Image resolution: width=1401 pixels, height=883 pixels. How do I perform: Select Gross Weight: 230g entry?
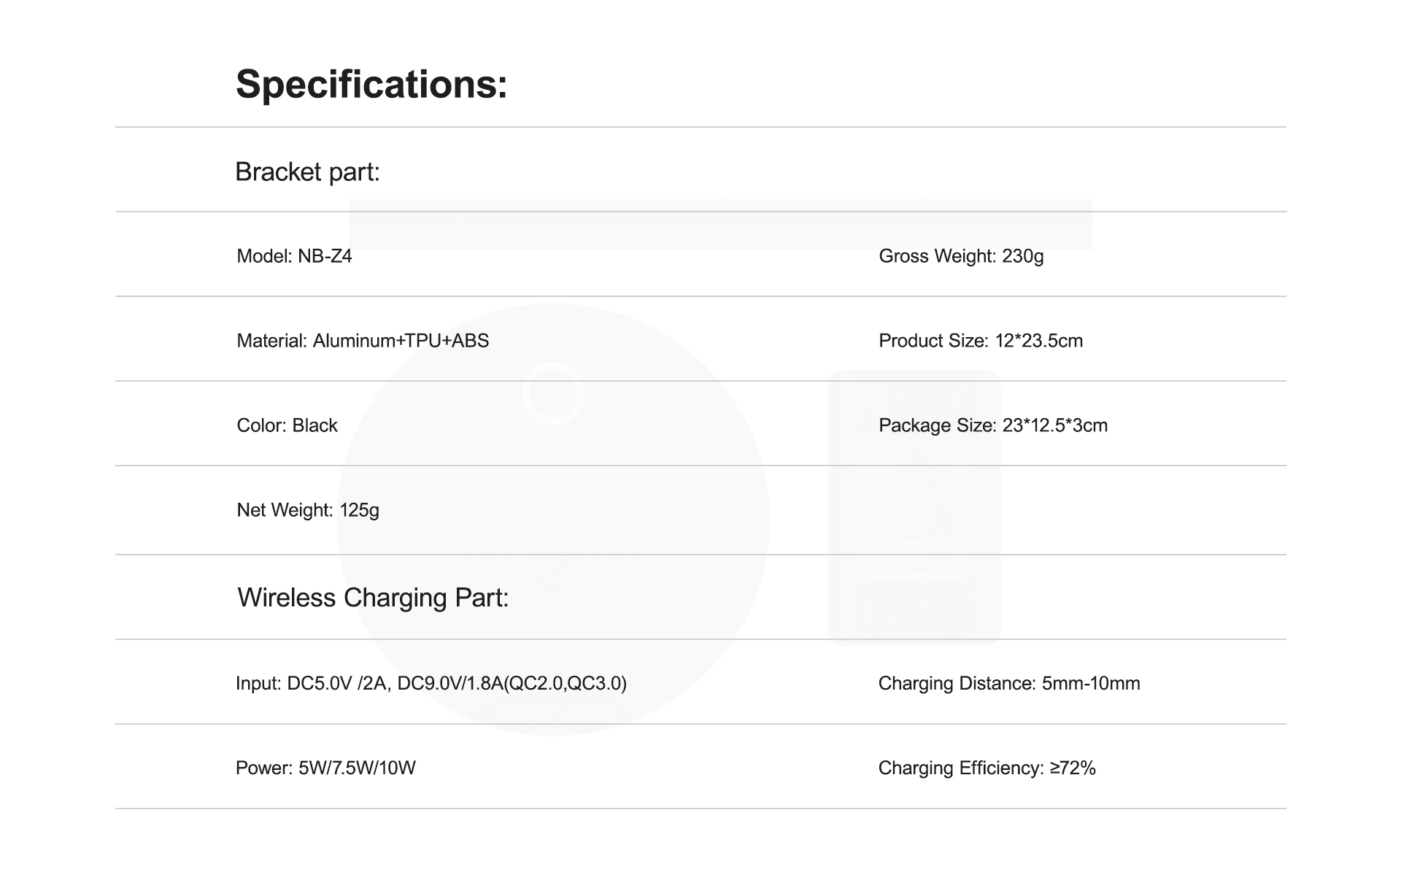[x=961, y=256]
